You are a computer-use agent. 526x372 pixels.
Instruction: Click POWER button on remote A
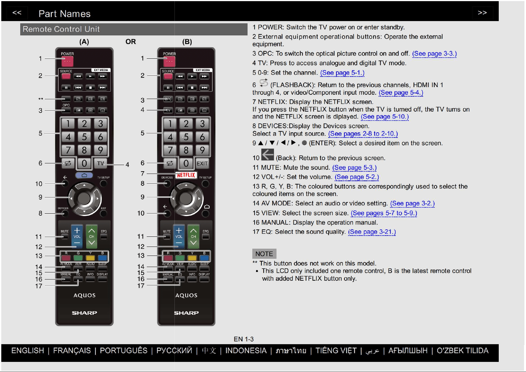coord(67,61)
